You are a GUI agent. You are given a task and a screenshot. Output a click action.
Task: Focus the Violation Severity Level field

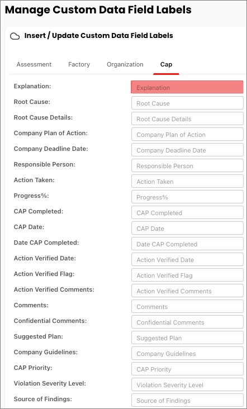(187, 384)
